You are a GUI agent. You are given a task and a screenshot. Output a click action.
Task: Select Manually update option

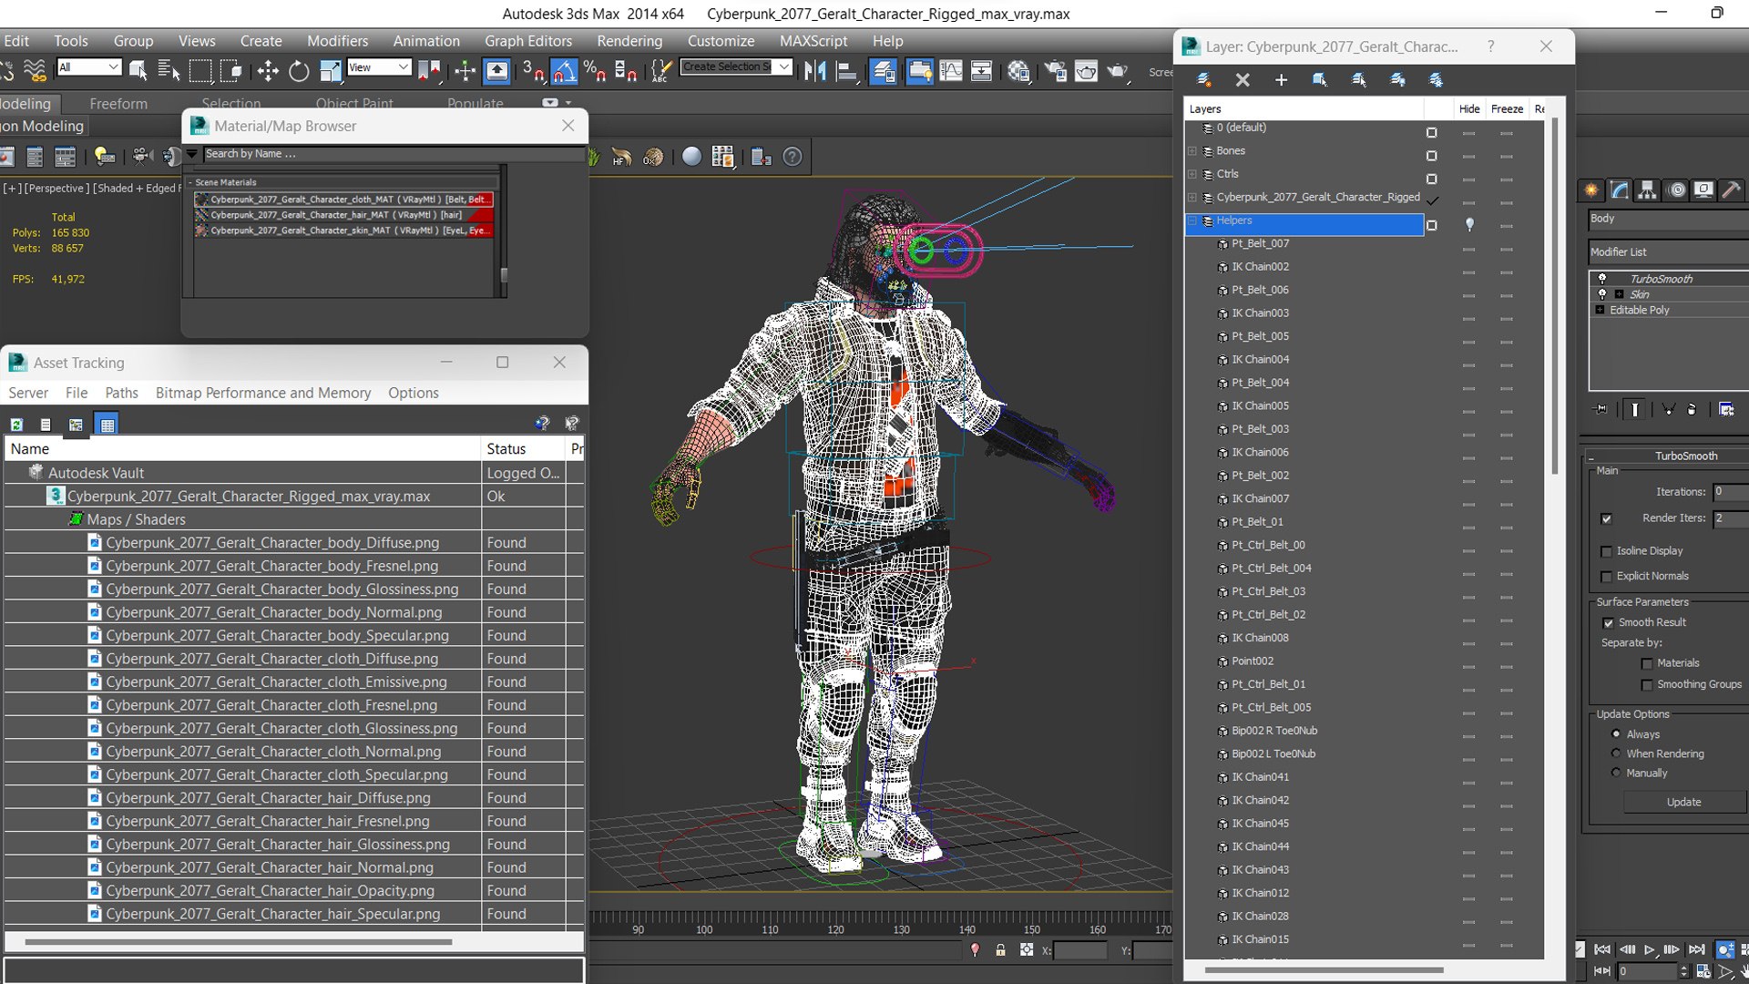tap(1616, 773)
